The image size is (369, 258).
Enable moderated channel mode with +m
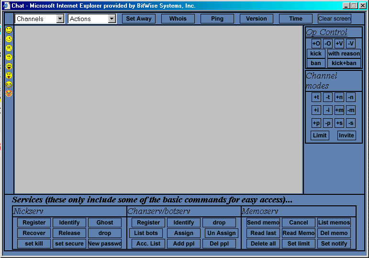pos(339,110)
